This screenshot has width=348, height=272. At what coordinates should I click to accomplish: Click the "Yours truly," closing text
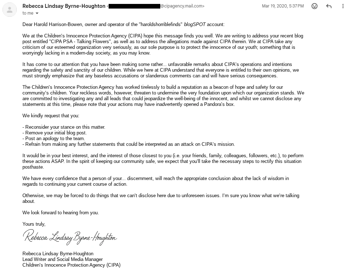tap(34, 224)
